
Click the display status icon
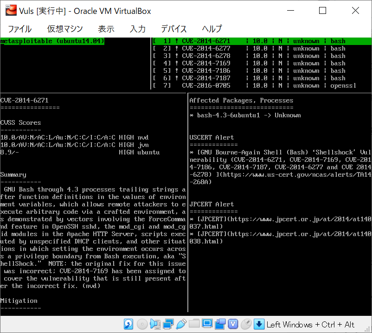click(x=207, y=324)
